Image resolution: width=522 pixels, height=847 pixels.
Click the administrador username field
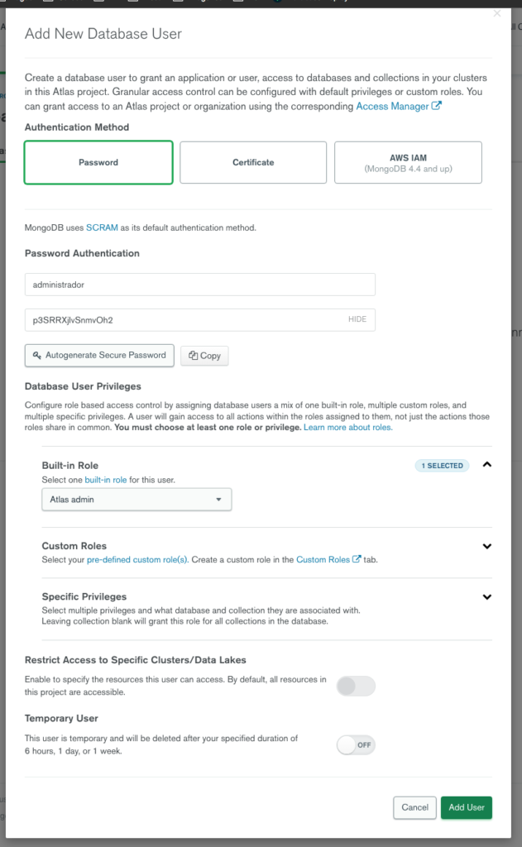click(x=200, y=285)
